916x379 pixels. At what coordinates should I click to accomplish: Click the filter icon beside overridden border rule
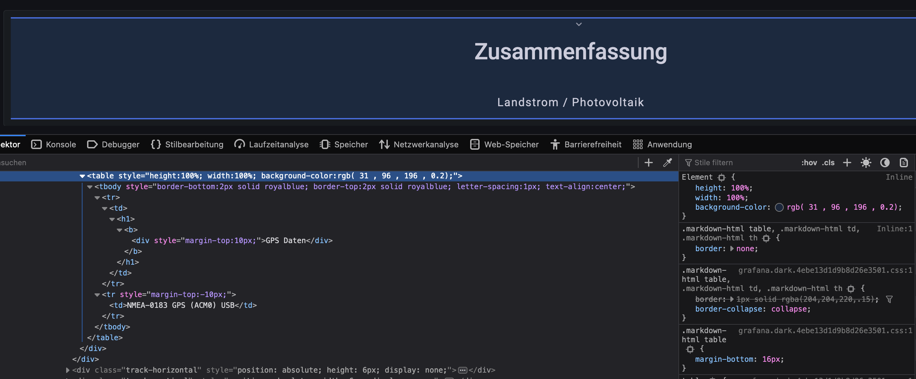(x=889, y=299)
